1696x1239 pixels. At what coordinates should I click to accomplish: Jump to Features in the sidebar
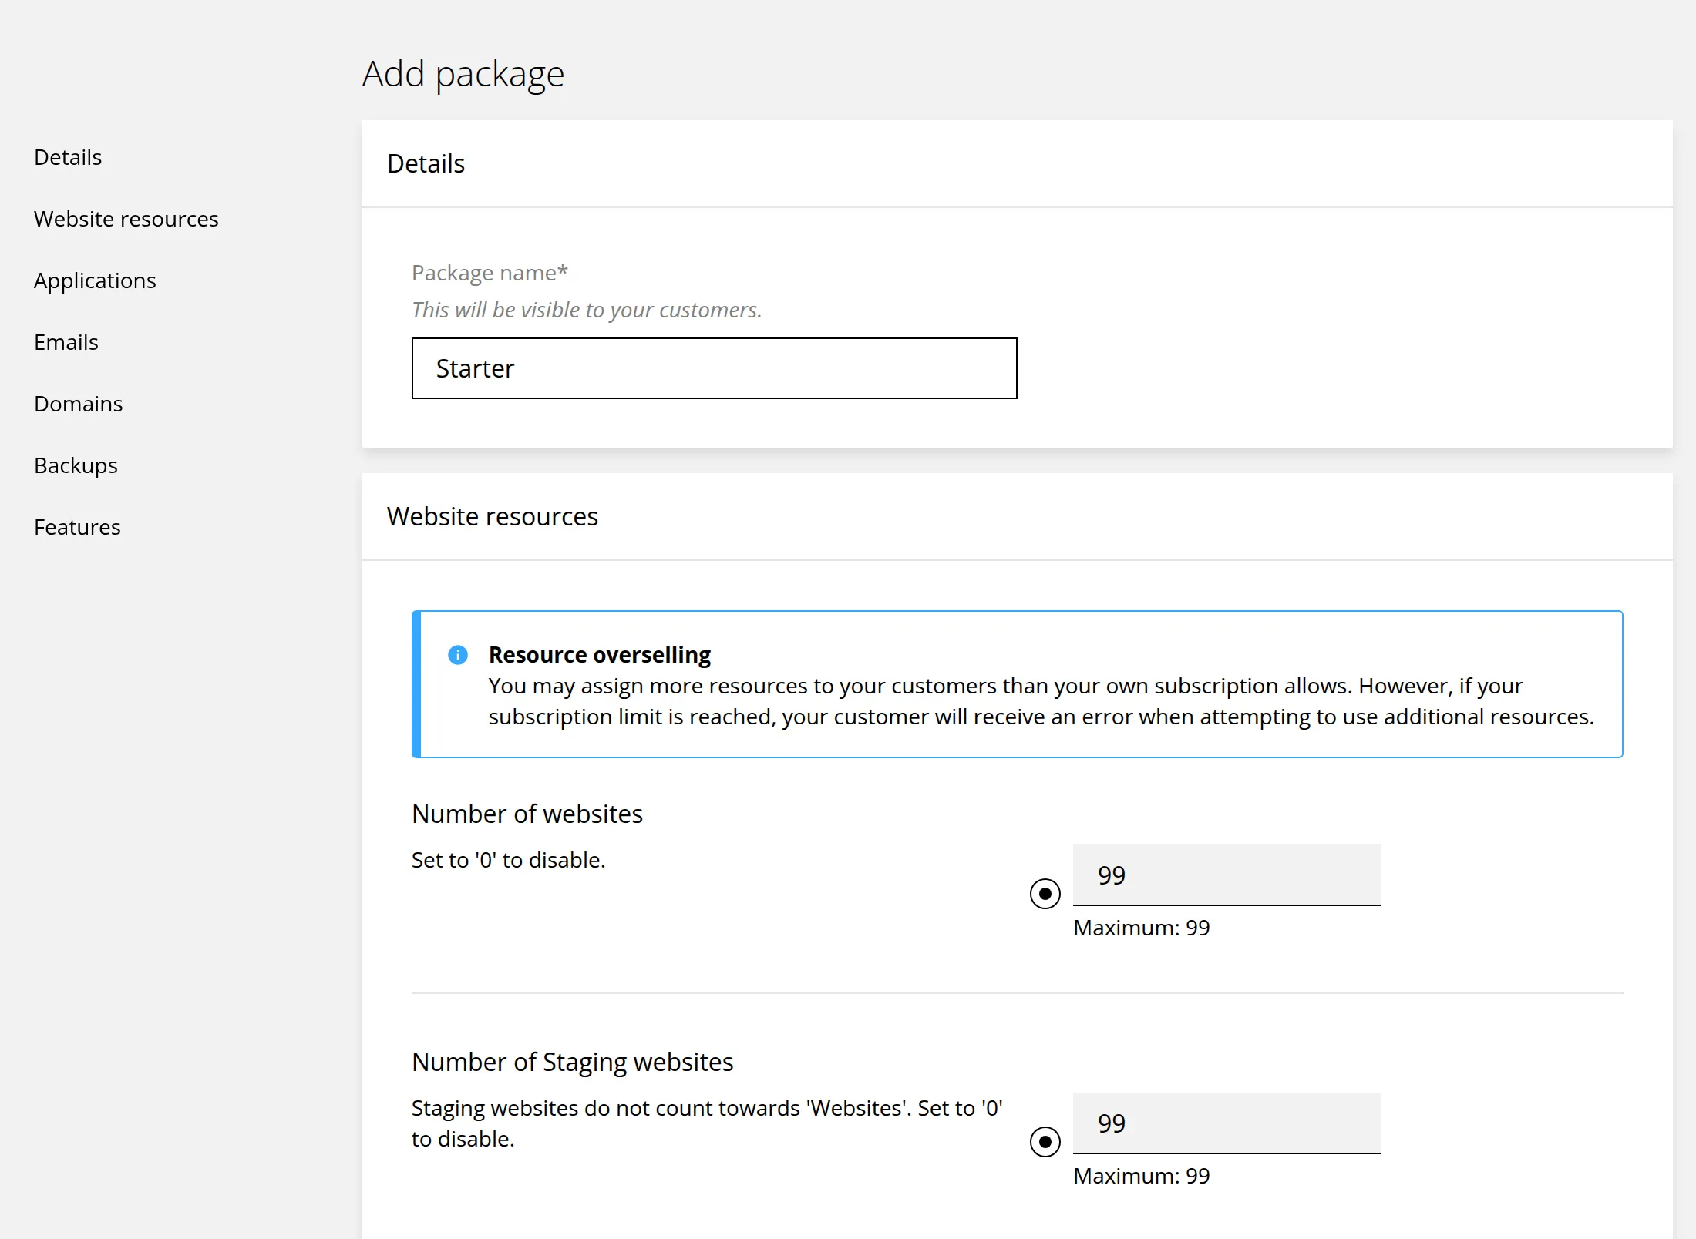(x=77, y=527)
